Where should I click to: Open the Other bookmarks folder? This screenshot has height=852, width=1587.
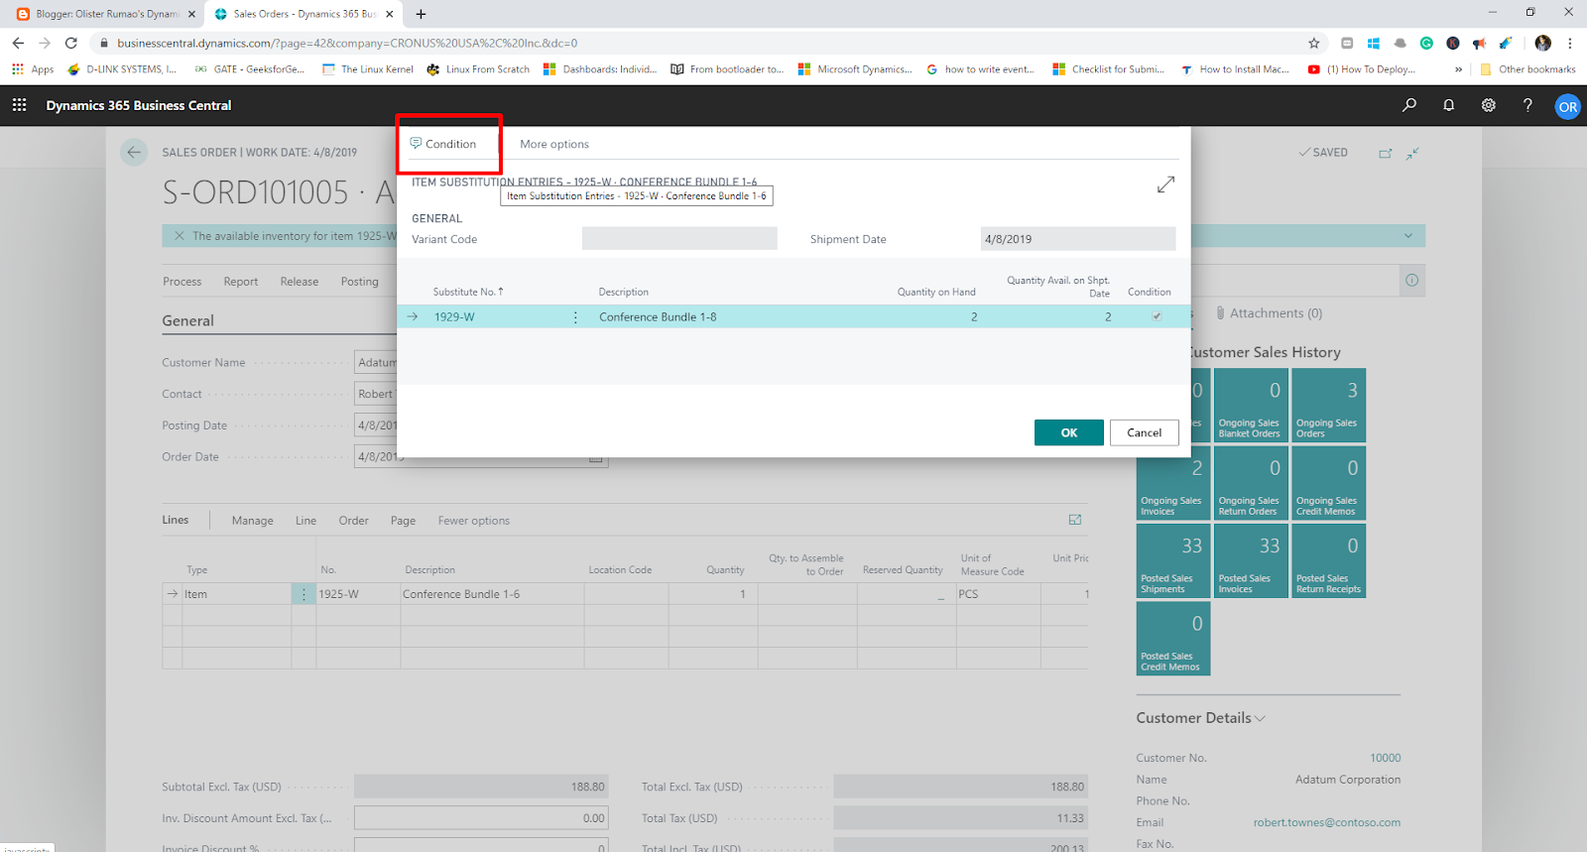coord(1527,69)
